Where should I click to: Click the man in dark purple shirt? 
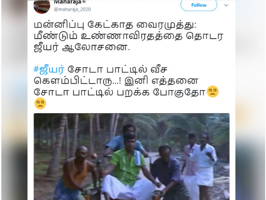[x=167, y=168]
